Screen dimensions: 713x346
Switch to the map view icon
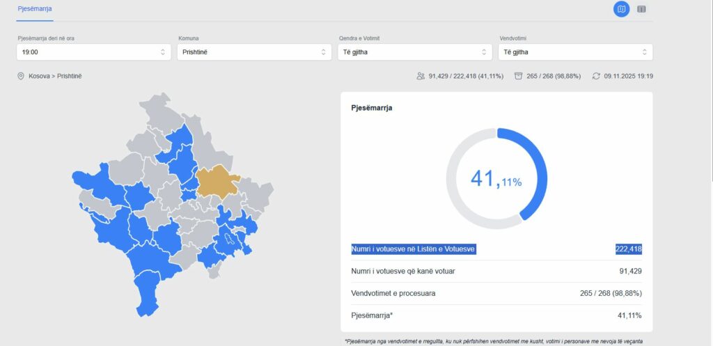(621, 9)
